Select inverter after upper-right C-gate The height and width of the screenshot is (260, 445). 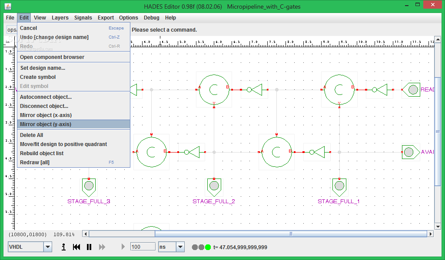pos(380,90)
